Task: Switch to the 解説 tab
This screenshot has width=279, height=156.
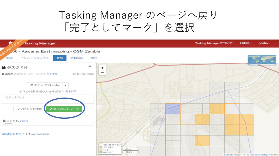Action: point(10,58)
